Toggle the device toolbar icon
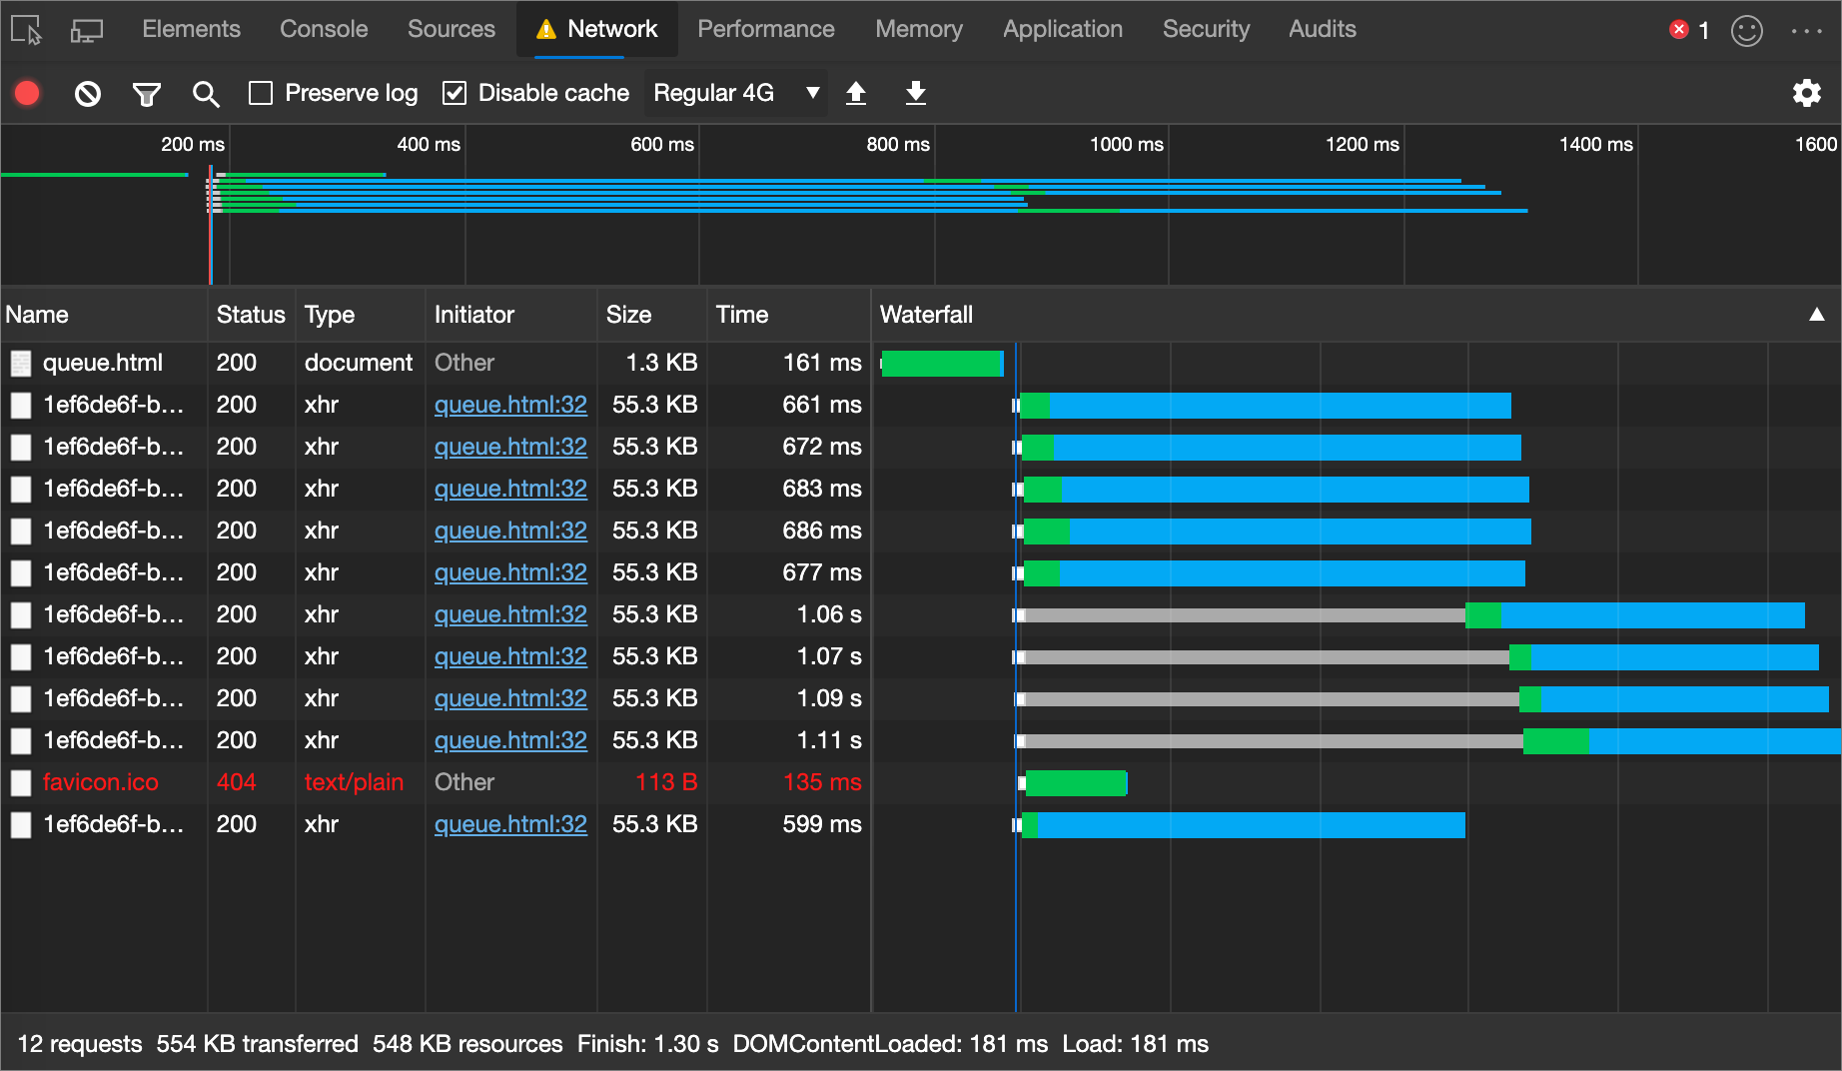 click(86, 29)
